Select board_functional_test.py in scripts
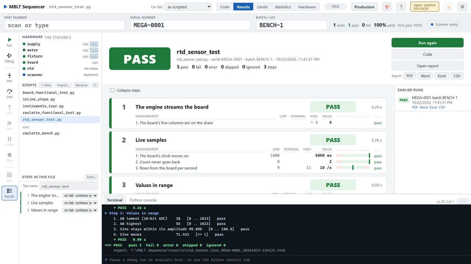The image size is (471, 264). [x=48, y=93]
